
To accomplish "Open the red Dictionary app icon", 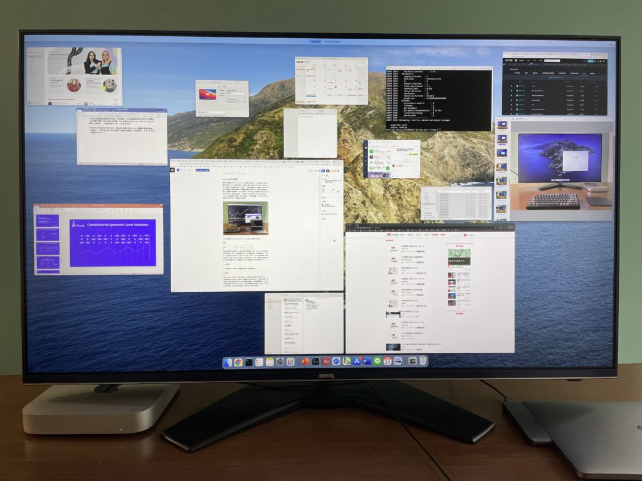I will (x=326, y=361).
